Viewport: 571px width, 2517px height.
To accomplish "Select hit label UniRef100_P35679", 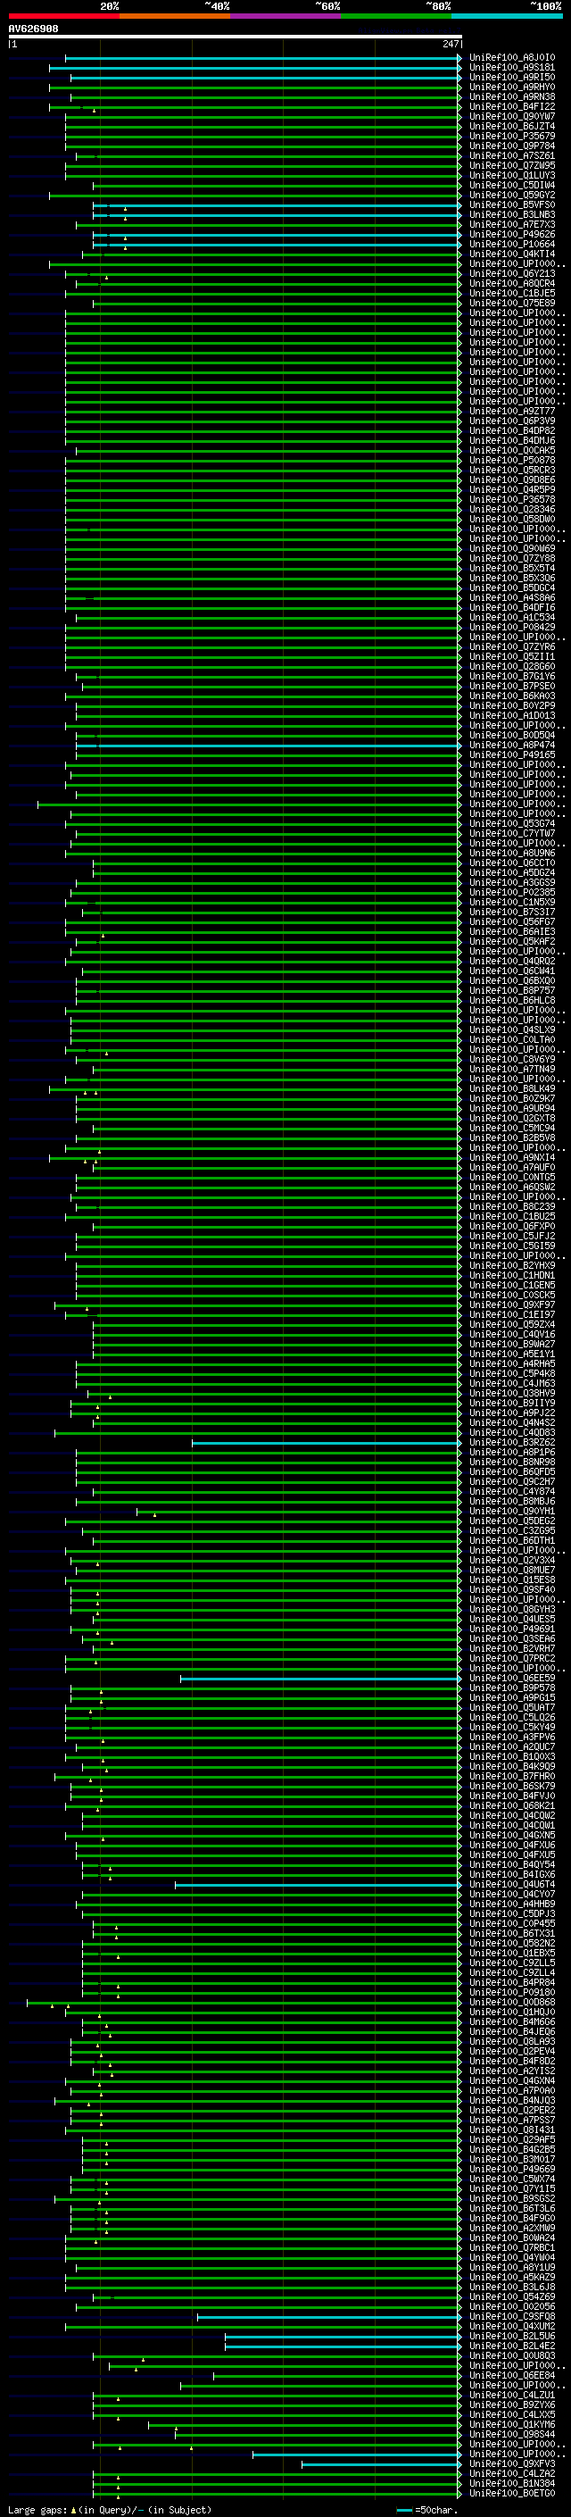I will [512, 136].
